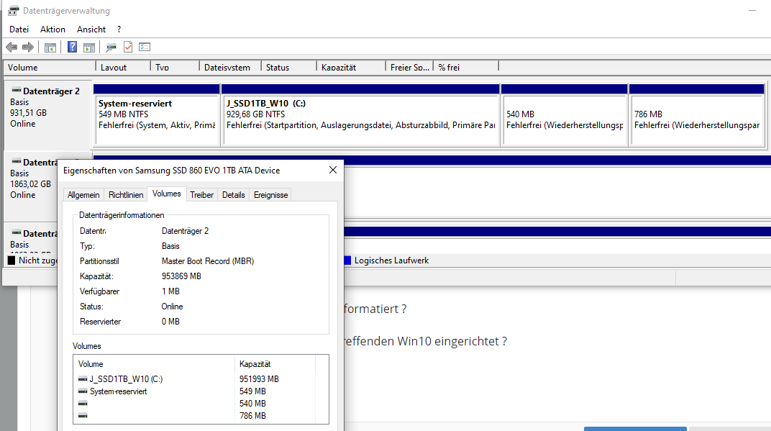
Task: Click the drive icon in the 540 MB row
Action: click(83, 404)
